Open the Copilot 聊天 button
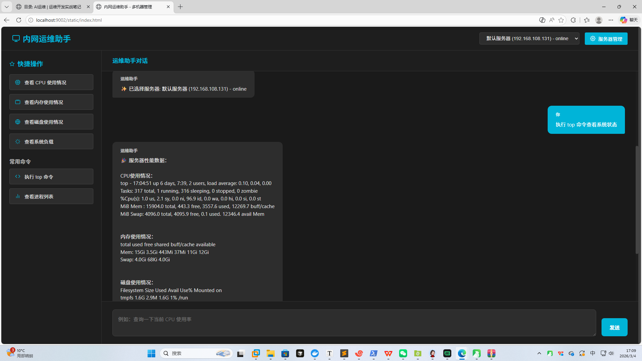 click(629, 20)
